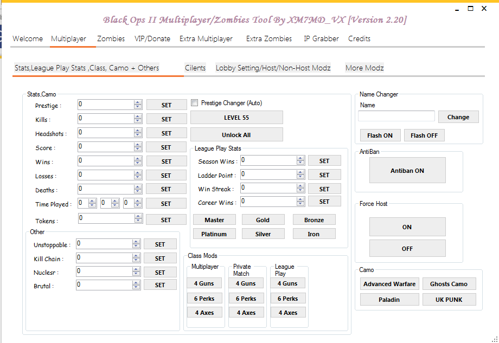This screenshot has height=343, width=499.
Task: Go to the IP Grabber tab
Action: pyautogui.click(x=321, y=39)
